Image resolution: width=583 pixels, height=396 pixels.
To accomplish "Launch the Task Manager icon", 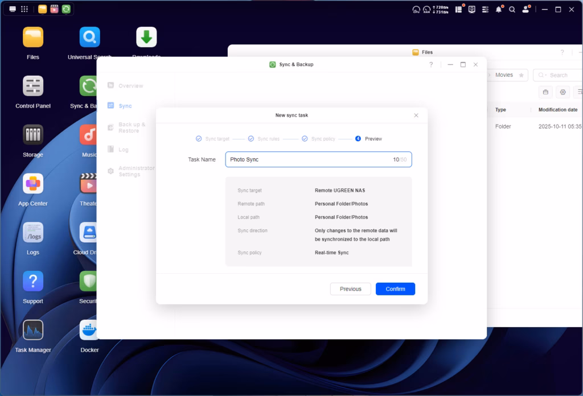I will click(32, 331).
